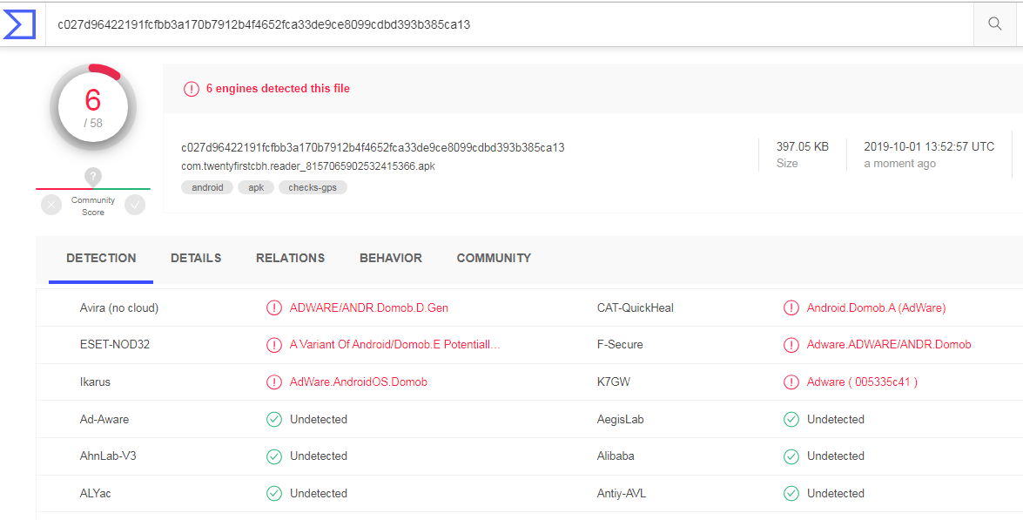Click Ad-Aware undetected check icon
Image resolution: width=1023 pixels, height=520 pixels.
(x=274, y=419)
